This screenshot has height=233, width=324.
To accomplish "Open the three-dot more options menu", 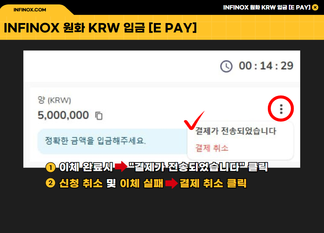I will pos(281,109).
